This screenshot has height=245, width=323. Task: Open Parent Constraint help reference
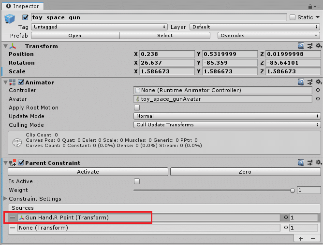point(301,163)
